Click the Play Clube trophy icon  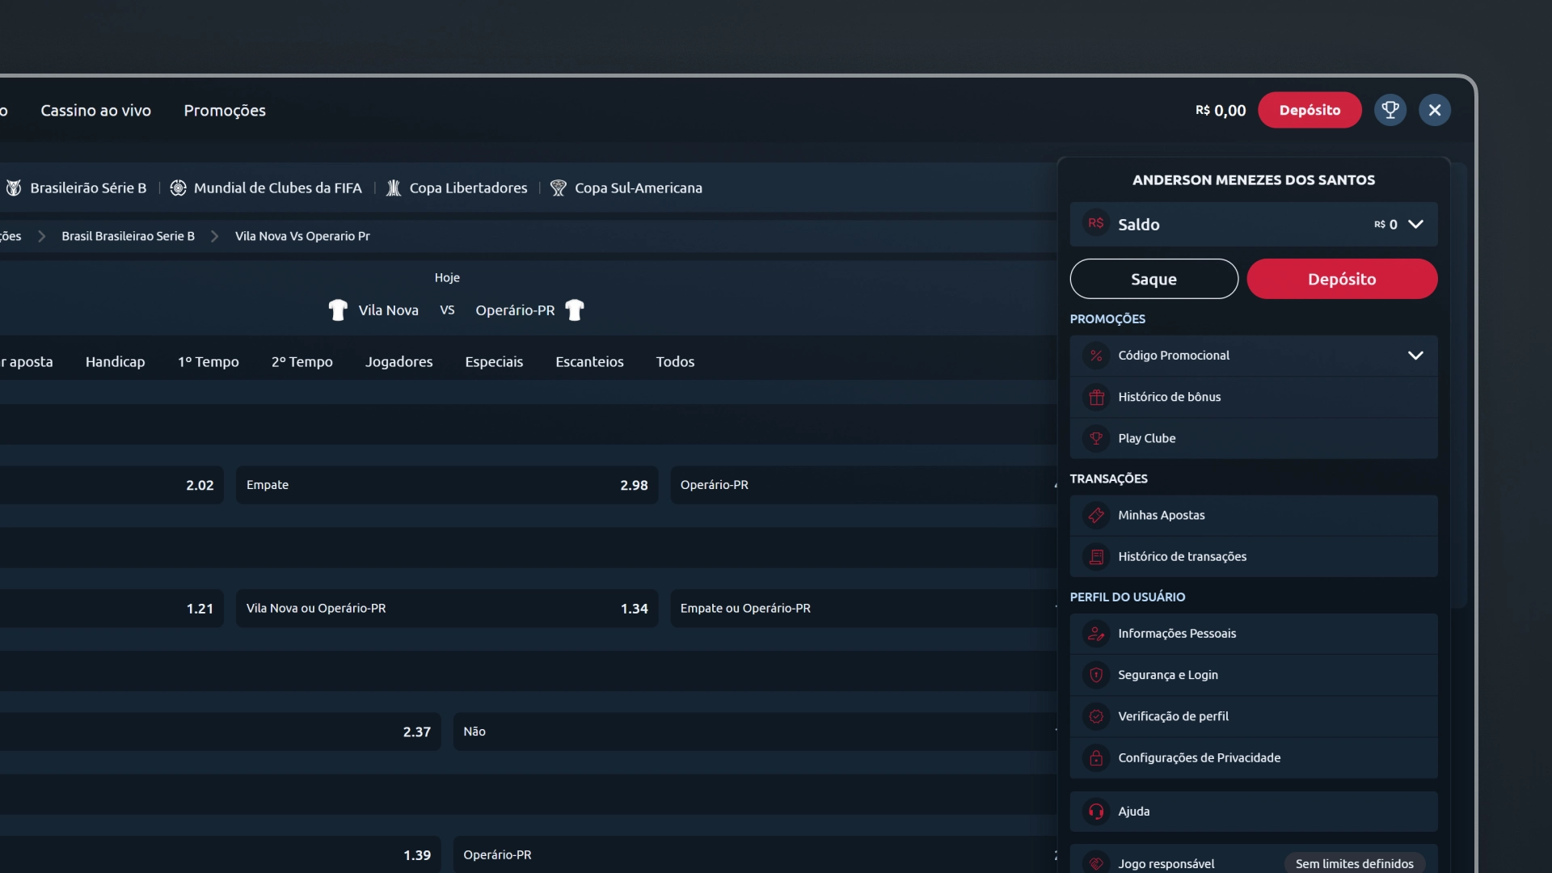(1096, 438)
